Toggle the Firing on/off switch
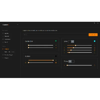This screenshot has width=100, height=100. (x=71, y=61)
